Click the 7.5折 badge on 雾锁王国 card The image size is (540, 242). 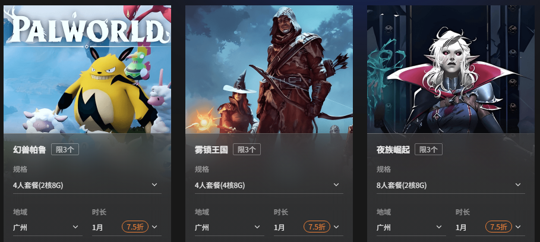tap(317, 227)
